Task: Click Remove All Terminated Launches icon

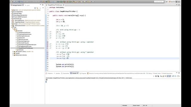Action: [x=158, y=76]
